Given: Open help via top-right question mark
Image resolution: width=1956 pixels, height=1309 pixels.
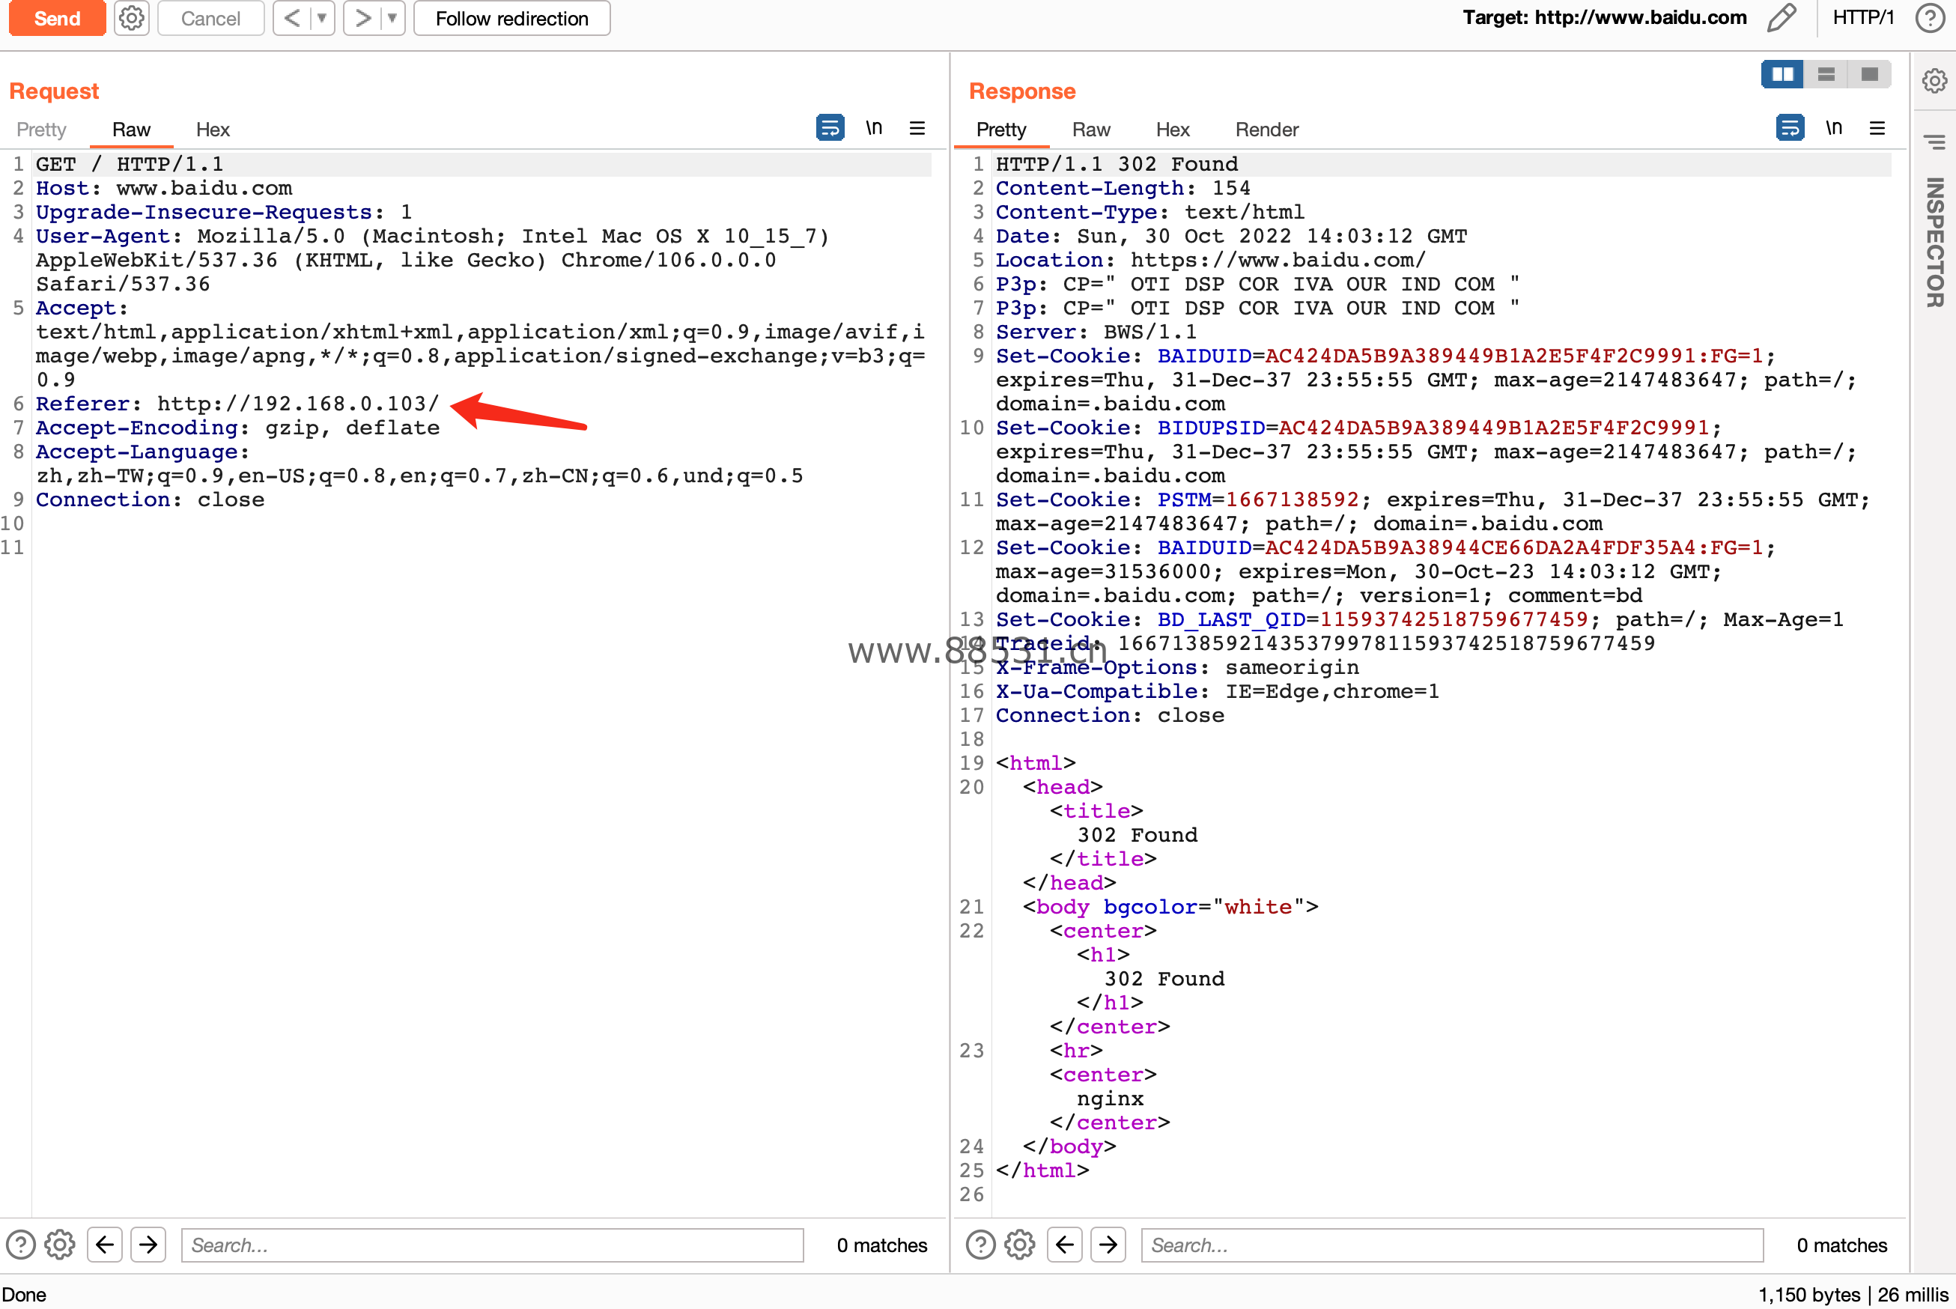Looking at the screenshot, I should (1930, 17).
